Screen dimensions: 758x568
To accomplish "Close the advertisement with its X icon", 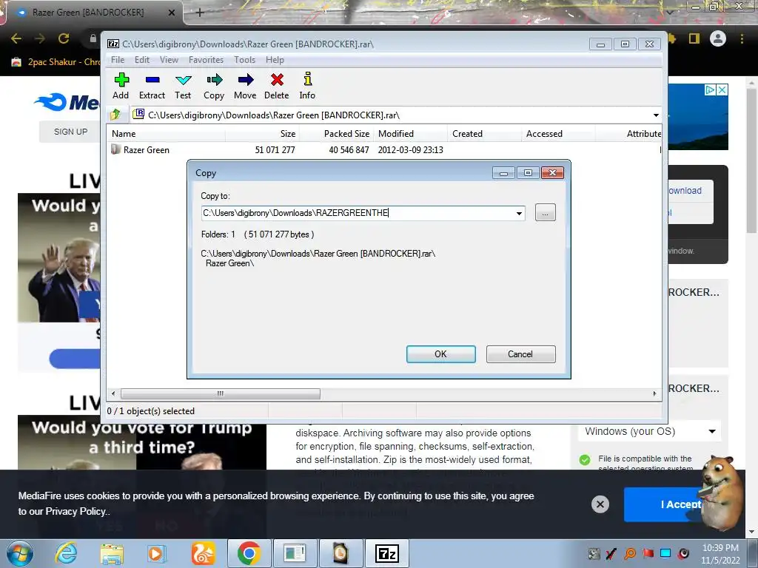I will click(x=722, y=89).
